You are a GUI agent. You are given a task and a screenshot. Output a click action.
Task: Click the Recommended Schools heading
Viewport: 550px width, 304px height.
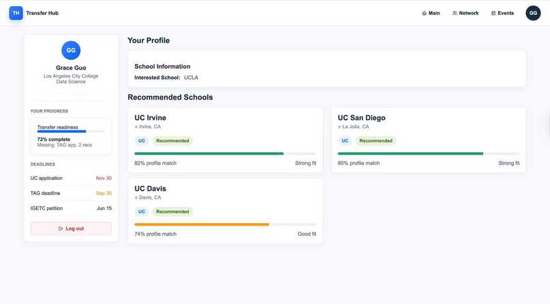point(170,97)
